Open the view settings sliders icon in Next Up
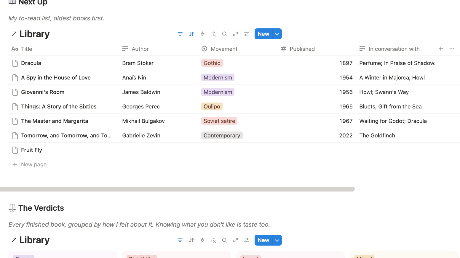This screenshot has height=258, width=460. [247, 34]
